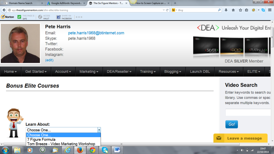
Task: Expand the Home menu
Action: pos(10,72)
